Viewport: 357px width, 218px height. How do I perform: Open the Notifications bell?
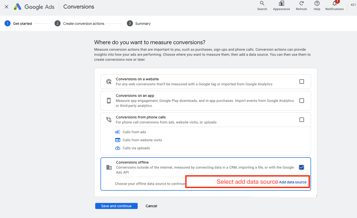coord(334,4)
